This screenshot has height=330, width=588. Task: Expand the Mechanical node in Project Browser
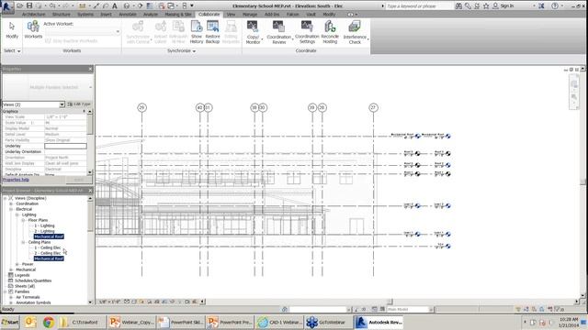pos(11,269)
